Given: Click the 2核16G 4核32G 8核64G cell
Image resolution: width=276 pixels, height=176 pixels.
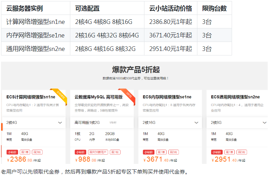Looking at the screenshot, I should click(107, 35).
